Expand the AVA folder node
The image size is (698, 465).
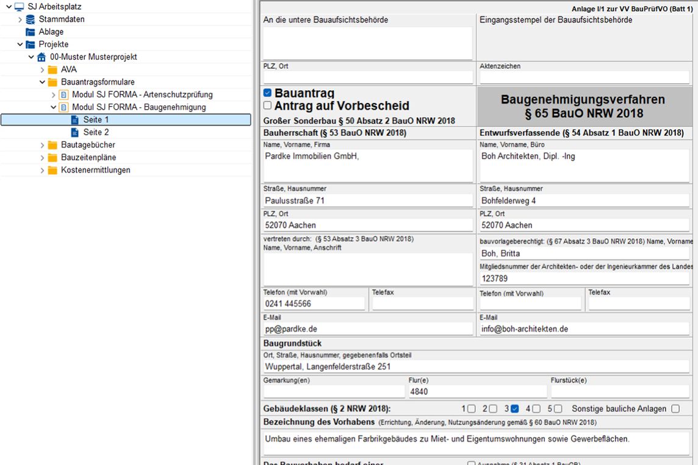[x=42, y=70]
